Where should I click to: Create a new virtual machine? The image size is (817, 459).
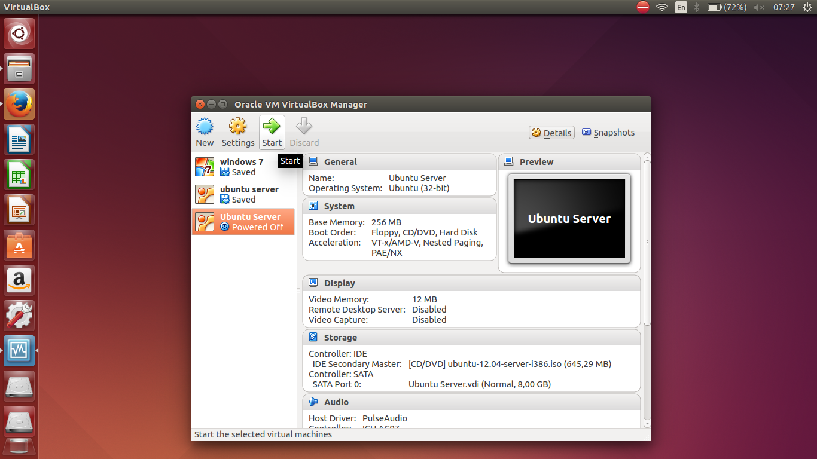(x=205, y=131)
